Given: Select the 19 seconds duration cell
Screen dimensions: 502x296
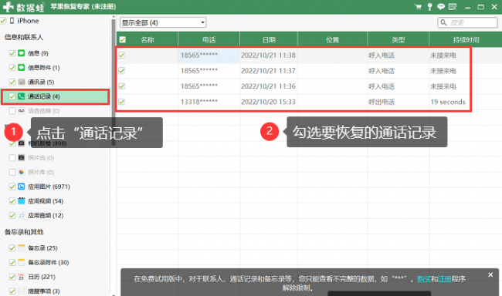Looking at the screenshot, I should point(448,102).
